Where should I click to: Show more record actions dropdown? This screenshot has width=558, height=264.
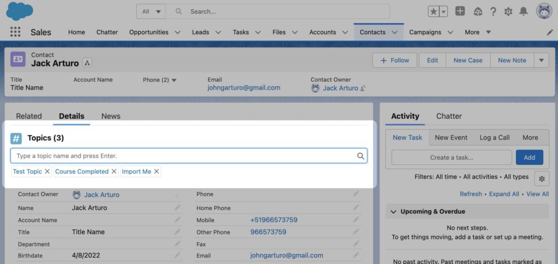541,60
